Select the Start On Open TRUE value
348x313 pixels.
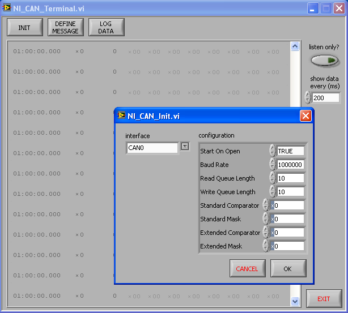(x=291, y=151)
